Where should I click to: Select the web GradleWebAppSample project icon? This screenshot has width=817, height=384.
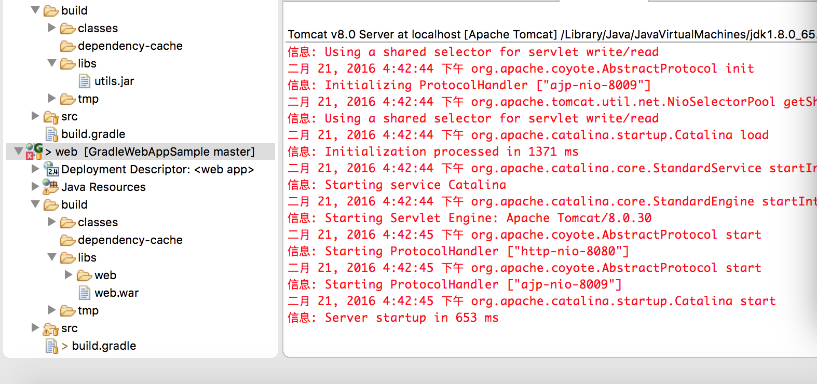[34, 152]
